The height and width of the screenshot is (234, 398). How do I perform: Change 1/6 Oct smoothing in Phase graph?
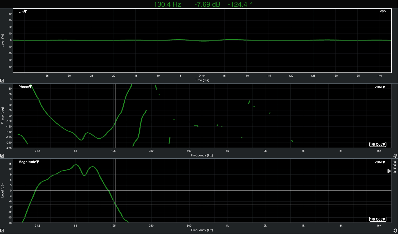378,144
